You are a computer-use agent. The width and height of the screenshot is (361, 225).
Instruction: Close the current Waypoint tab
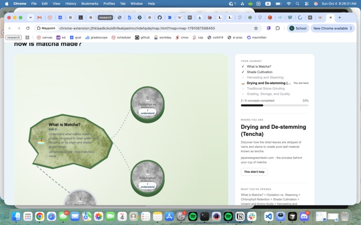[331, 17]
